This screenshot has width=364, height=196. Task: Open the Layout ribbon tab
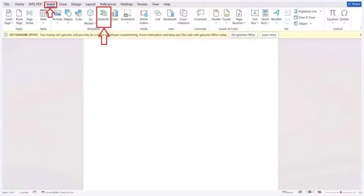tap(90, 4)
